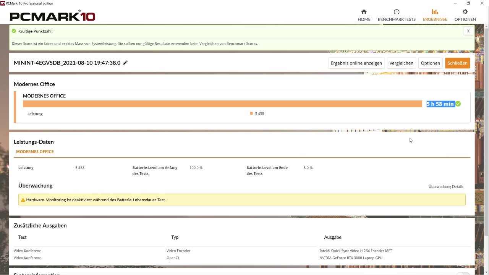
Task: Click the green valid score check icon
Action: 14,31
